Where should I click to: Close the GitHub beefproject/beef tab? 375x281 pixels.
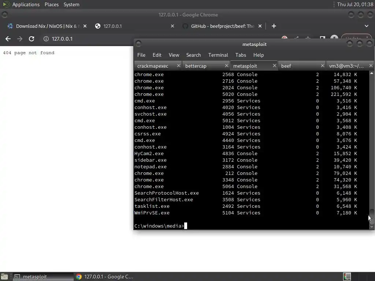click(x=260, y=26)
